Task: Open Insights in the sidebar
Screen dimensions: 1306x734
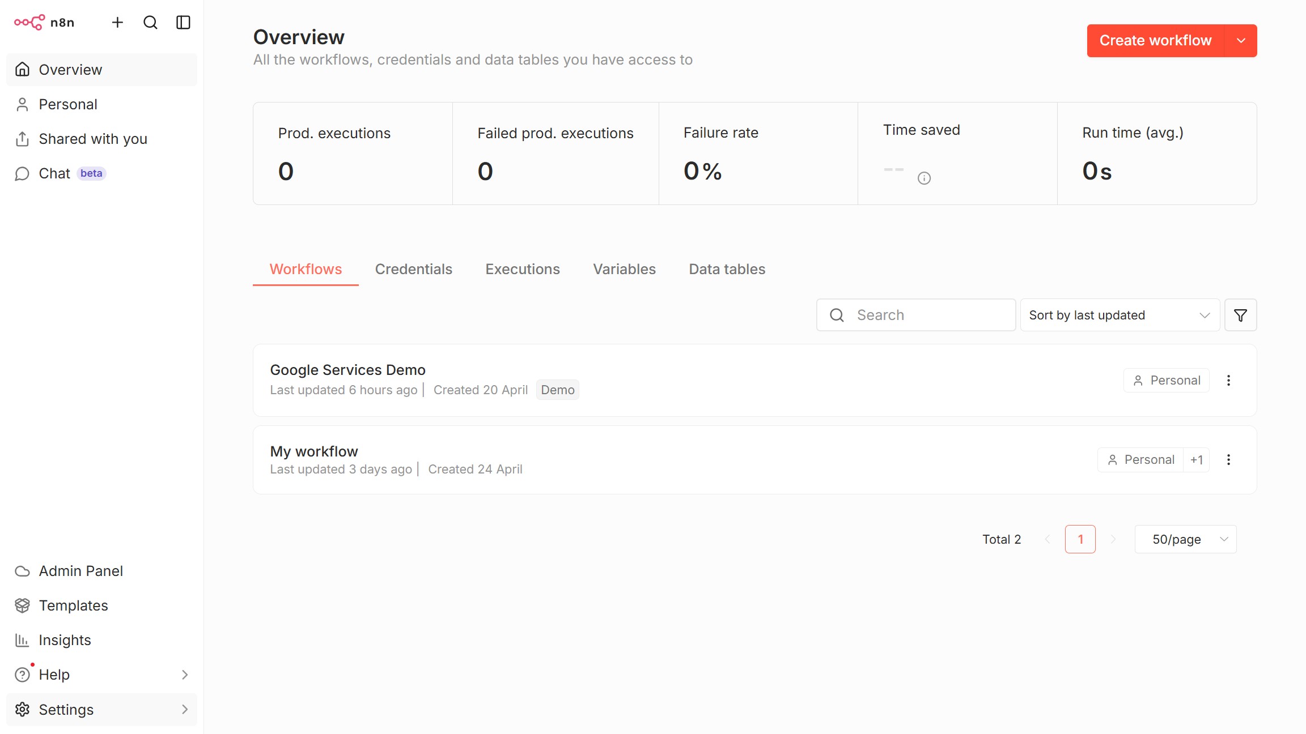Action: coord(101,640)
